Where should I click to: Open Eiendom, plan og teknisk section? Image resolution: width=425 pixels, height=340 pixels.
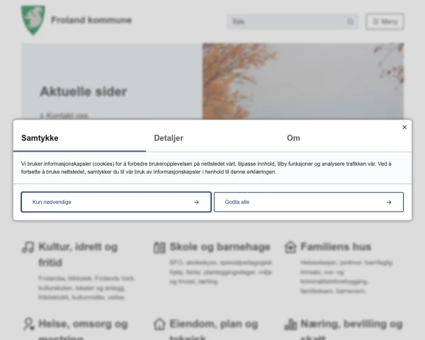(214, 329)
